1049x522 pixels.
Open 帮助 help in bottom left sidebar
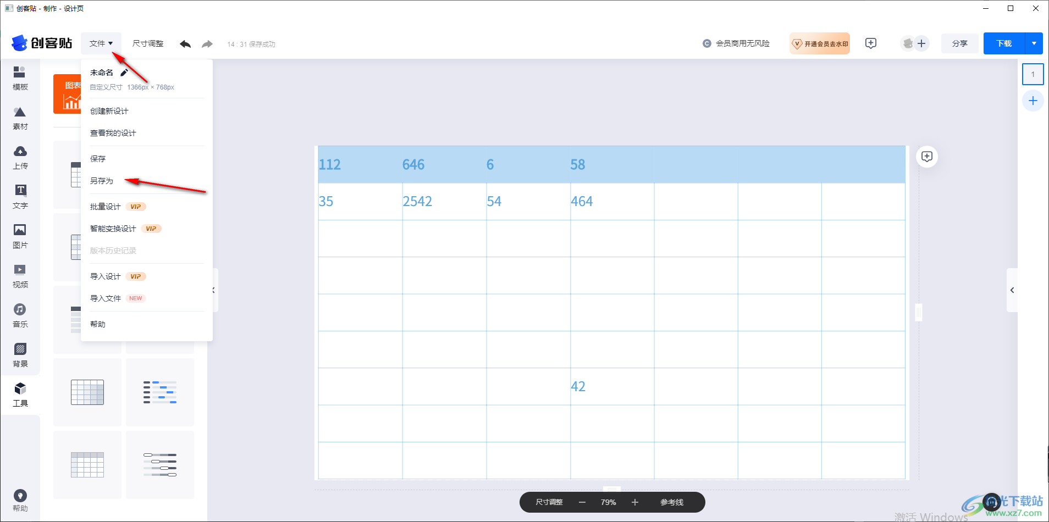coord(20,501)
